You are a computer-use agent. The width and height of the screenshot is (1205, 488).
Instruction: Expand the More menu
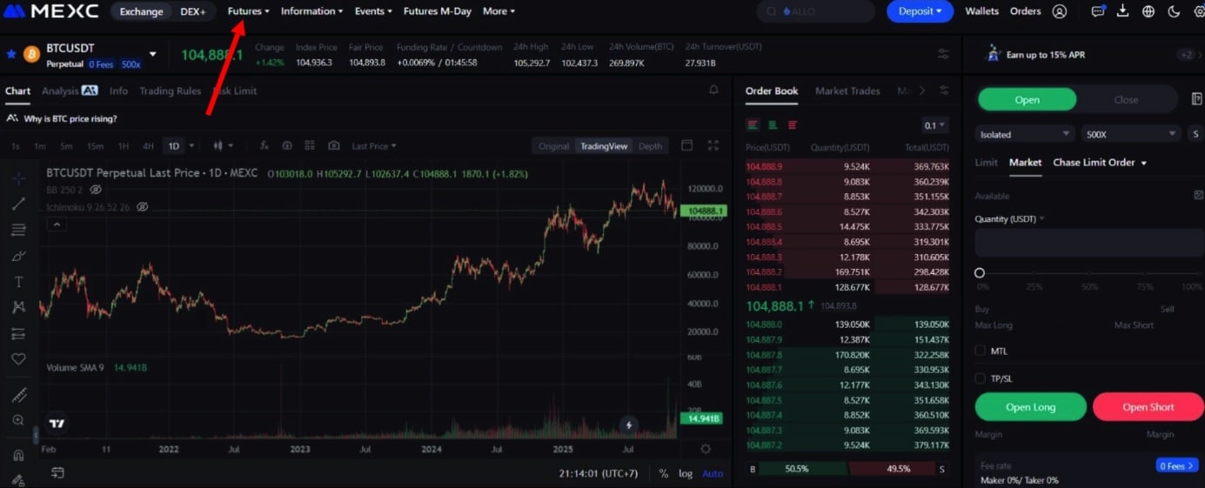[x=499, y=11]
